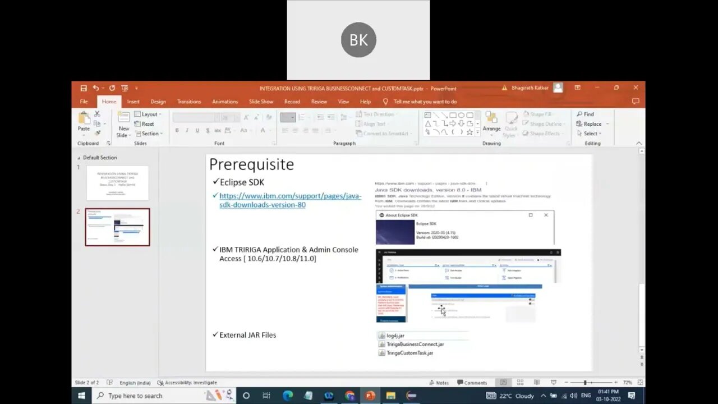Switch to Slide Sorter view
718x404 pixels.
pos(520,383)
